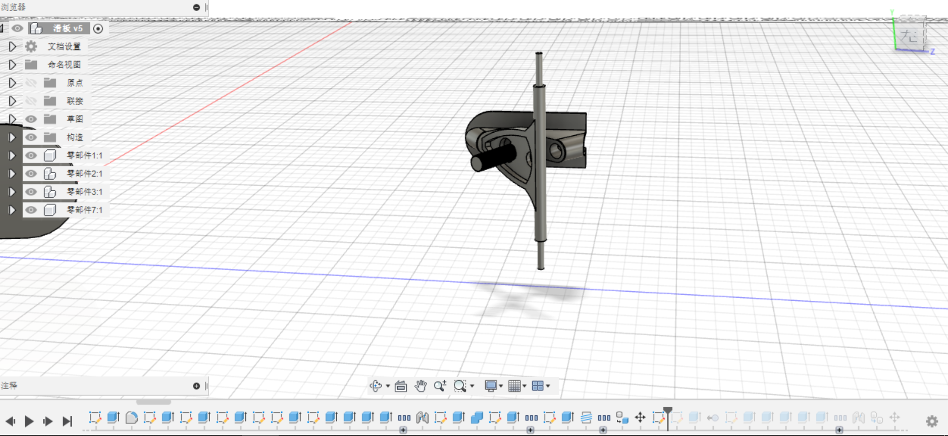Expand the 命名视图 tree node
948x436 pixels.
coord(12,65)
